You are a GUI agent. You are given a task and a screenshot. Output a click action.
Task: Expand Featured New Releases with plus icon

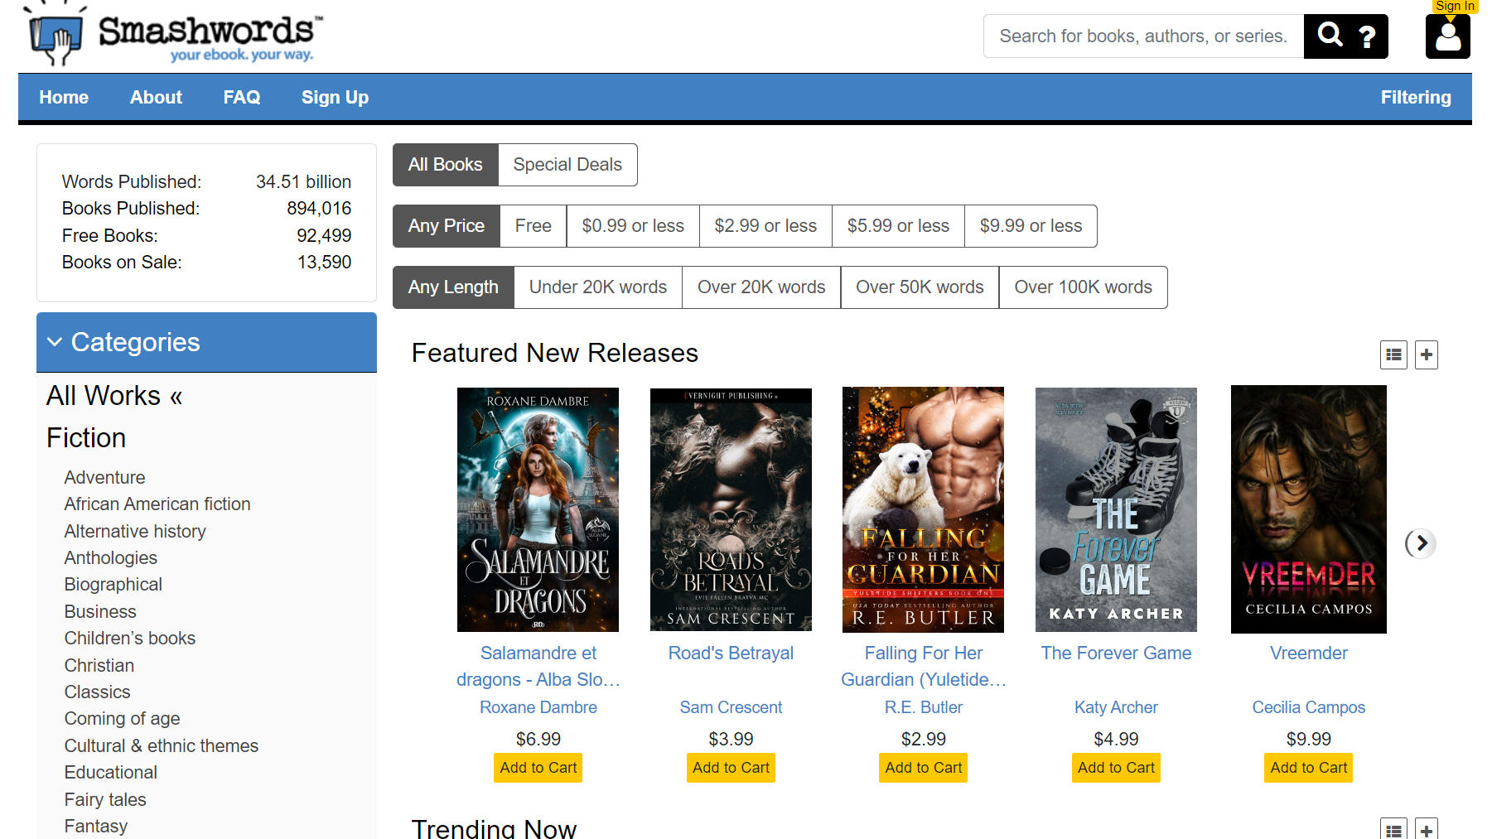1426,355
